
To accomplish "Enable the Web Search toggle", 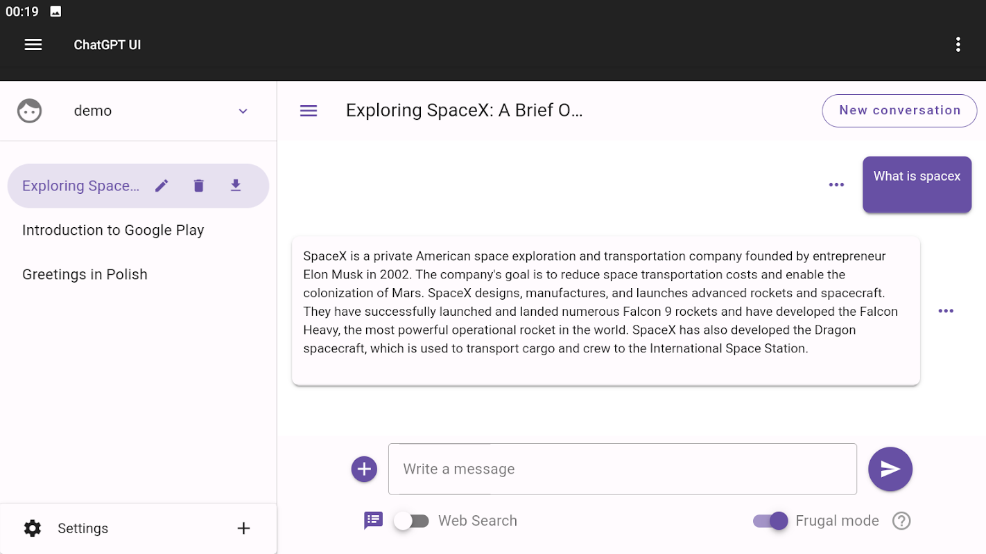I will tap(412, 521).
